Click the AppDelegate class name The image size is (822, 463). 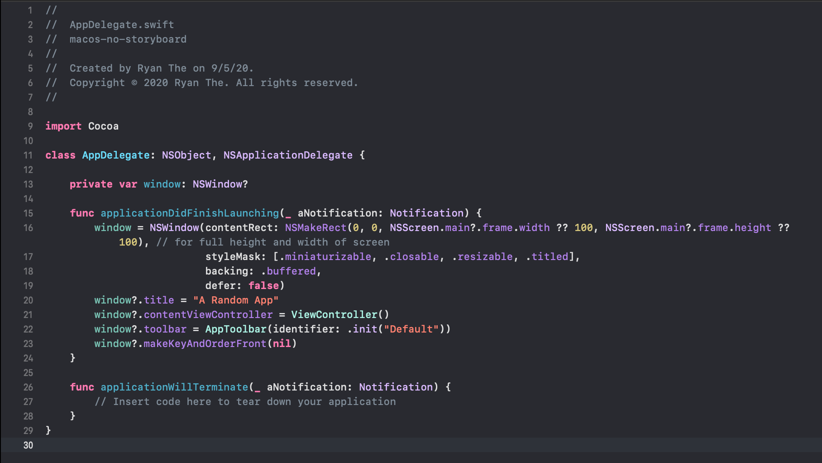click(x=115, y=155)
